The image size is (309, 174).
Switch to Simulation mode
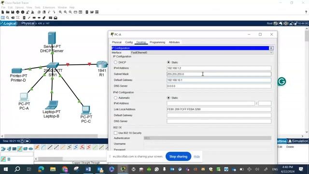tap(298, 141)
